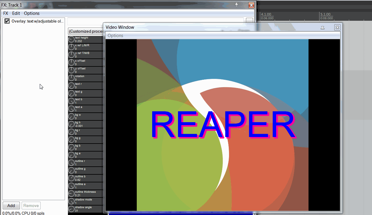This screenshot has width=372, height=215.
Task: Click the bg a knob
Action: pos(71,155)
